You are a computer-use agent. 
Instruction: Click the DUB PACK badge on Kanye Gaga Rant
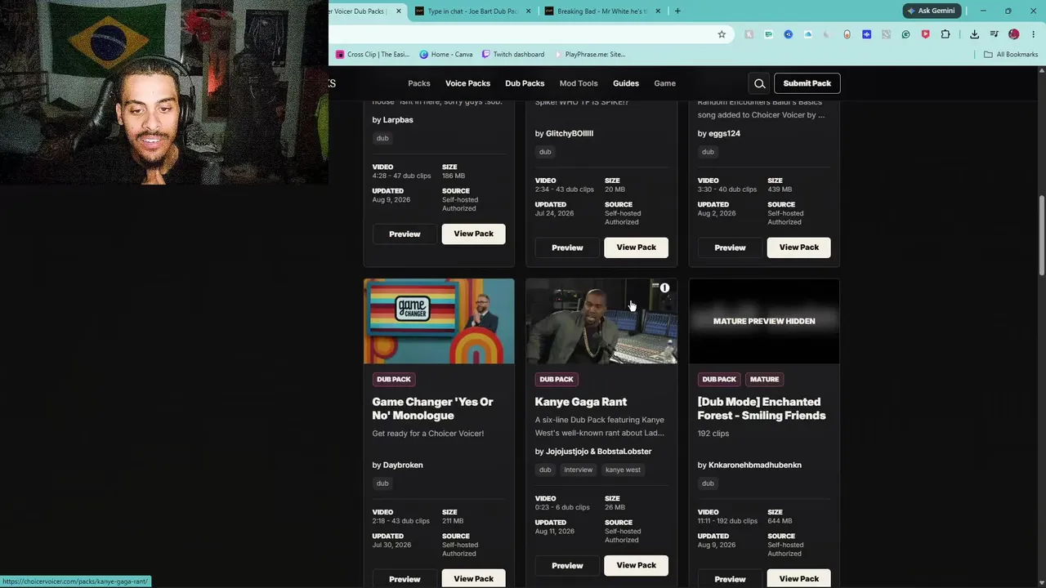(557, 379)
